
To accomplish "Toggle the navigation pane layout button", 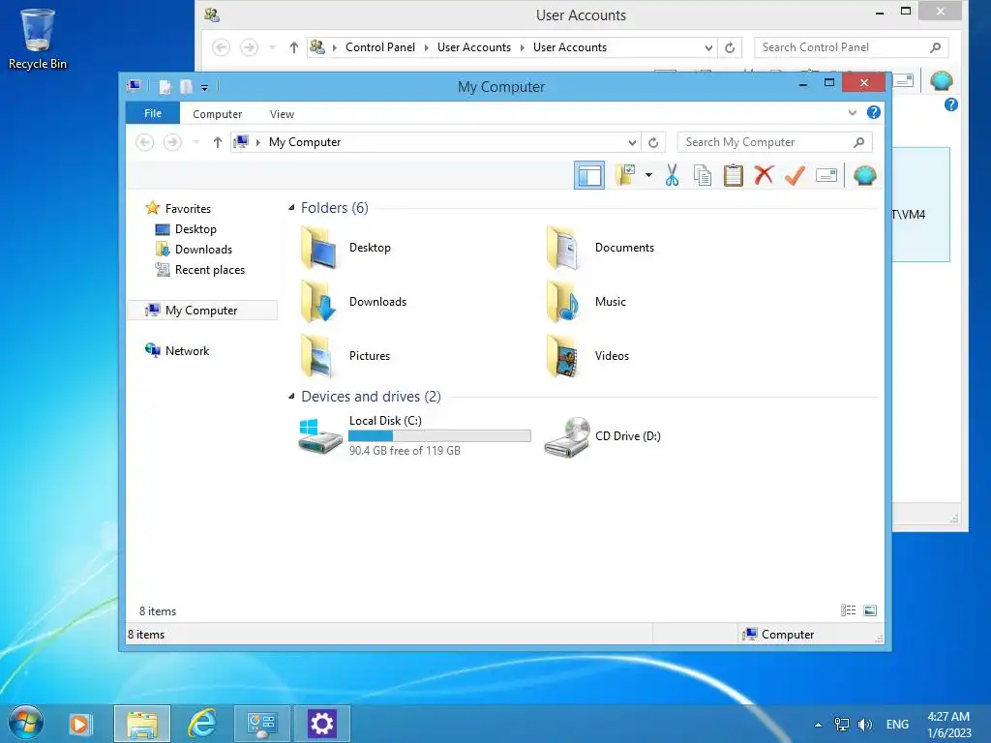I will (589, 175).
